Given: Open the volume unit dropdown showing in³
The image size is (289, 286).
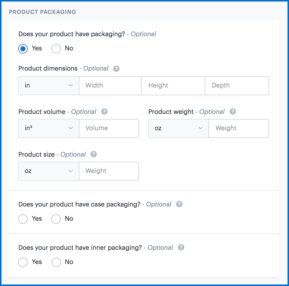Looking at the screenshot, I should 49,128.
